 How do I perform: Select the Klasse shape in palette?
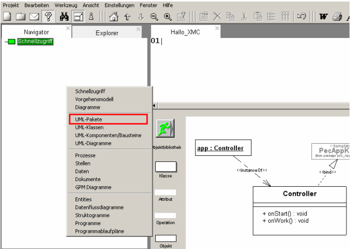click(x=165, y=167)
